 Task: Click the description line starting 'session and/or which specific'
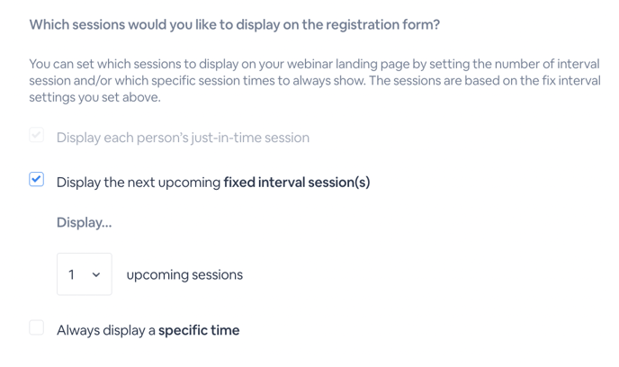[x=315, y=80]
